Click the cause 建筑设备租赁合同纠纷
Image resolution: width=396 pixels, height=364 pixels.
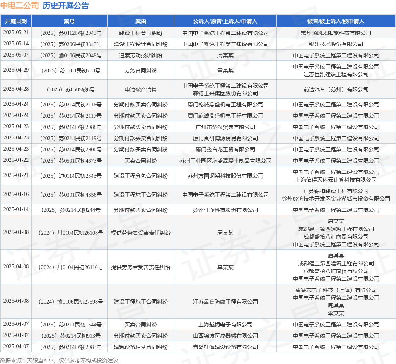tap(141, 347)
